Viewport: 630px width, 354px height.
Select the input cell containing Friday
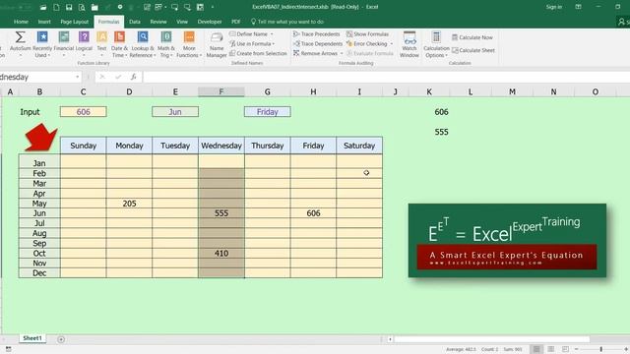(x=267, y=112)
